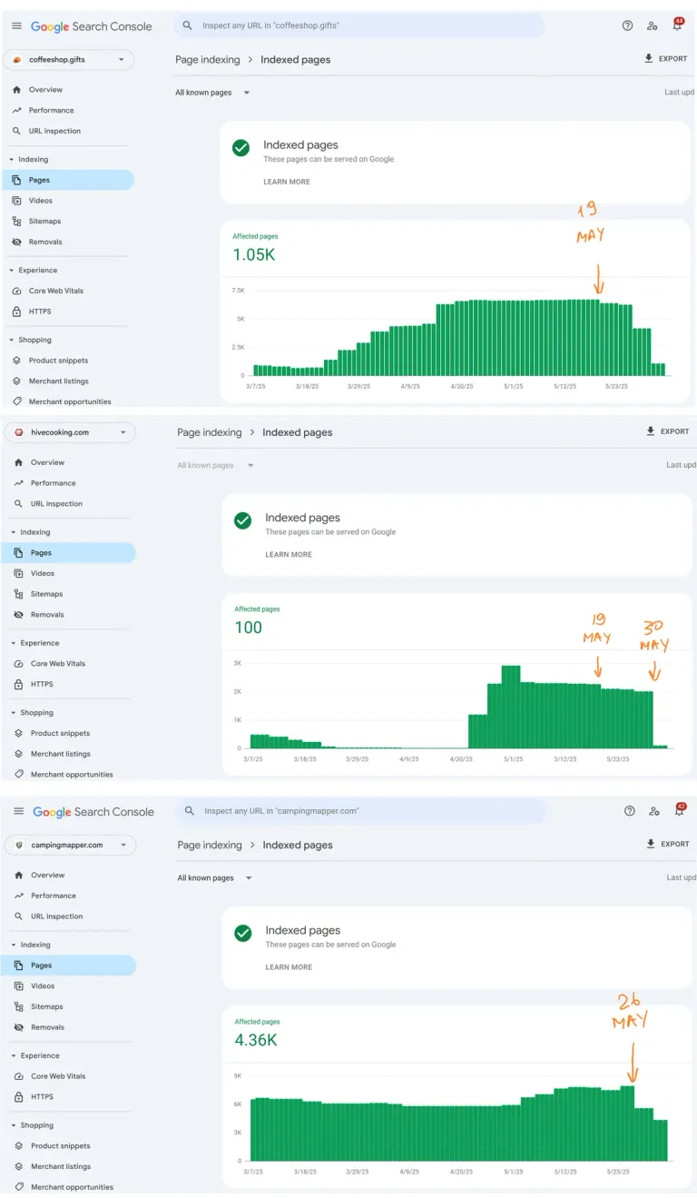Click the 1.05K affected pages value
The height and width of the screenshot is (1198, 697).
[x=254, y=255]
